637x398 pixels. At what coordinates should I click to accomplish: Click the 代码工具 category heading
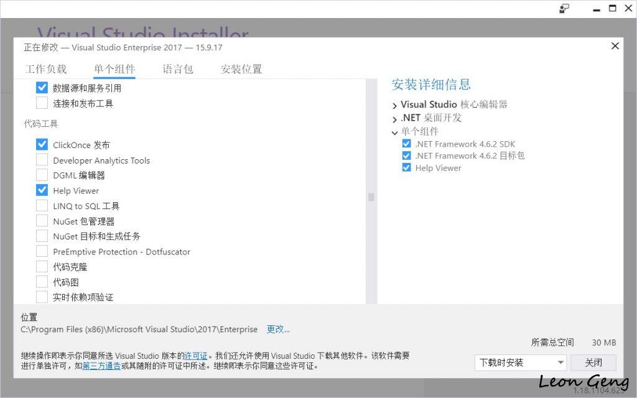pos(40,124)
